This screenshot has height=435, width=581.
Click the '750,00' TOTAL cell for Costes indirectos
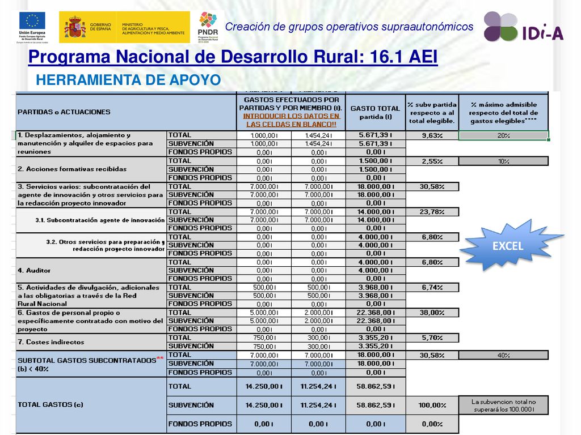click(264, 338)
